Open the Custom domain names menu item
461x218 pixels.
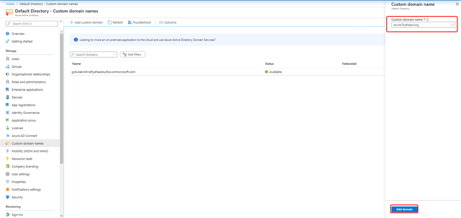27,143
